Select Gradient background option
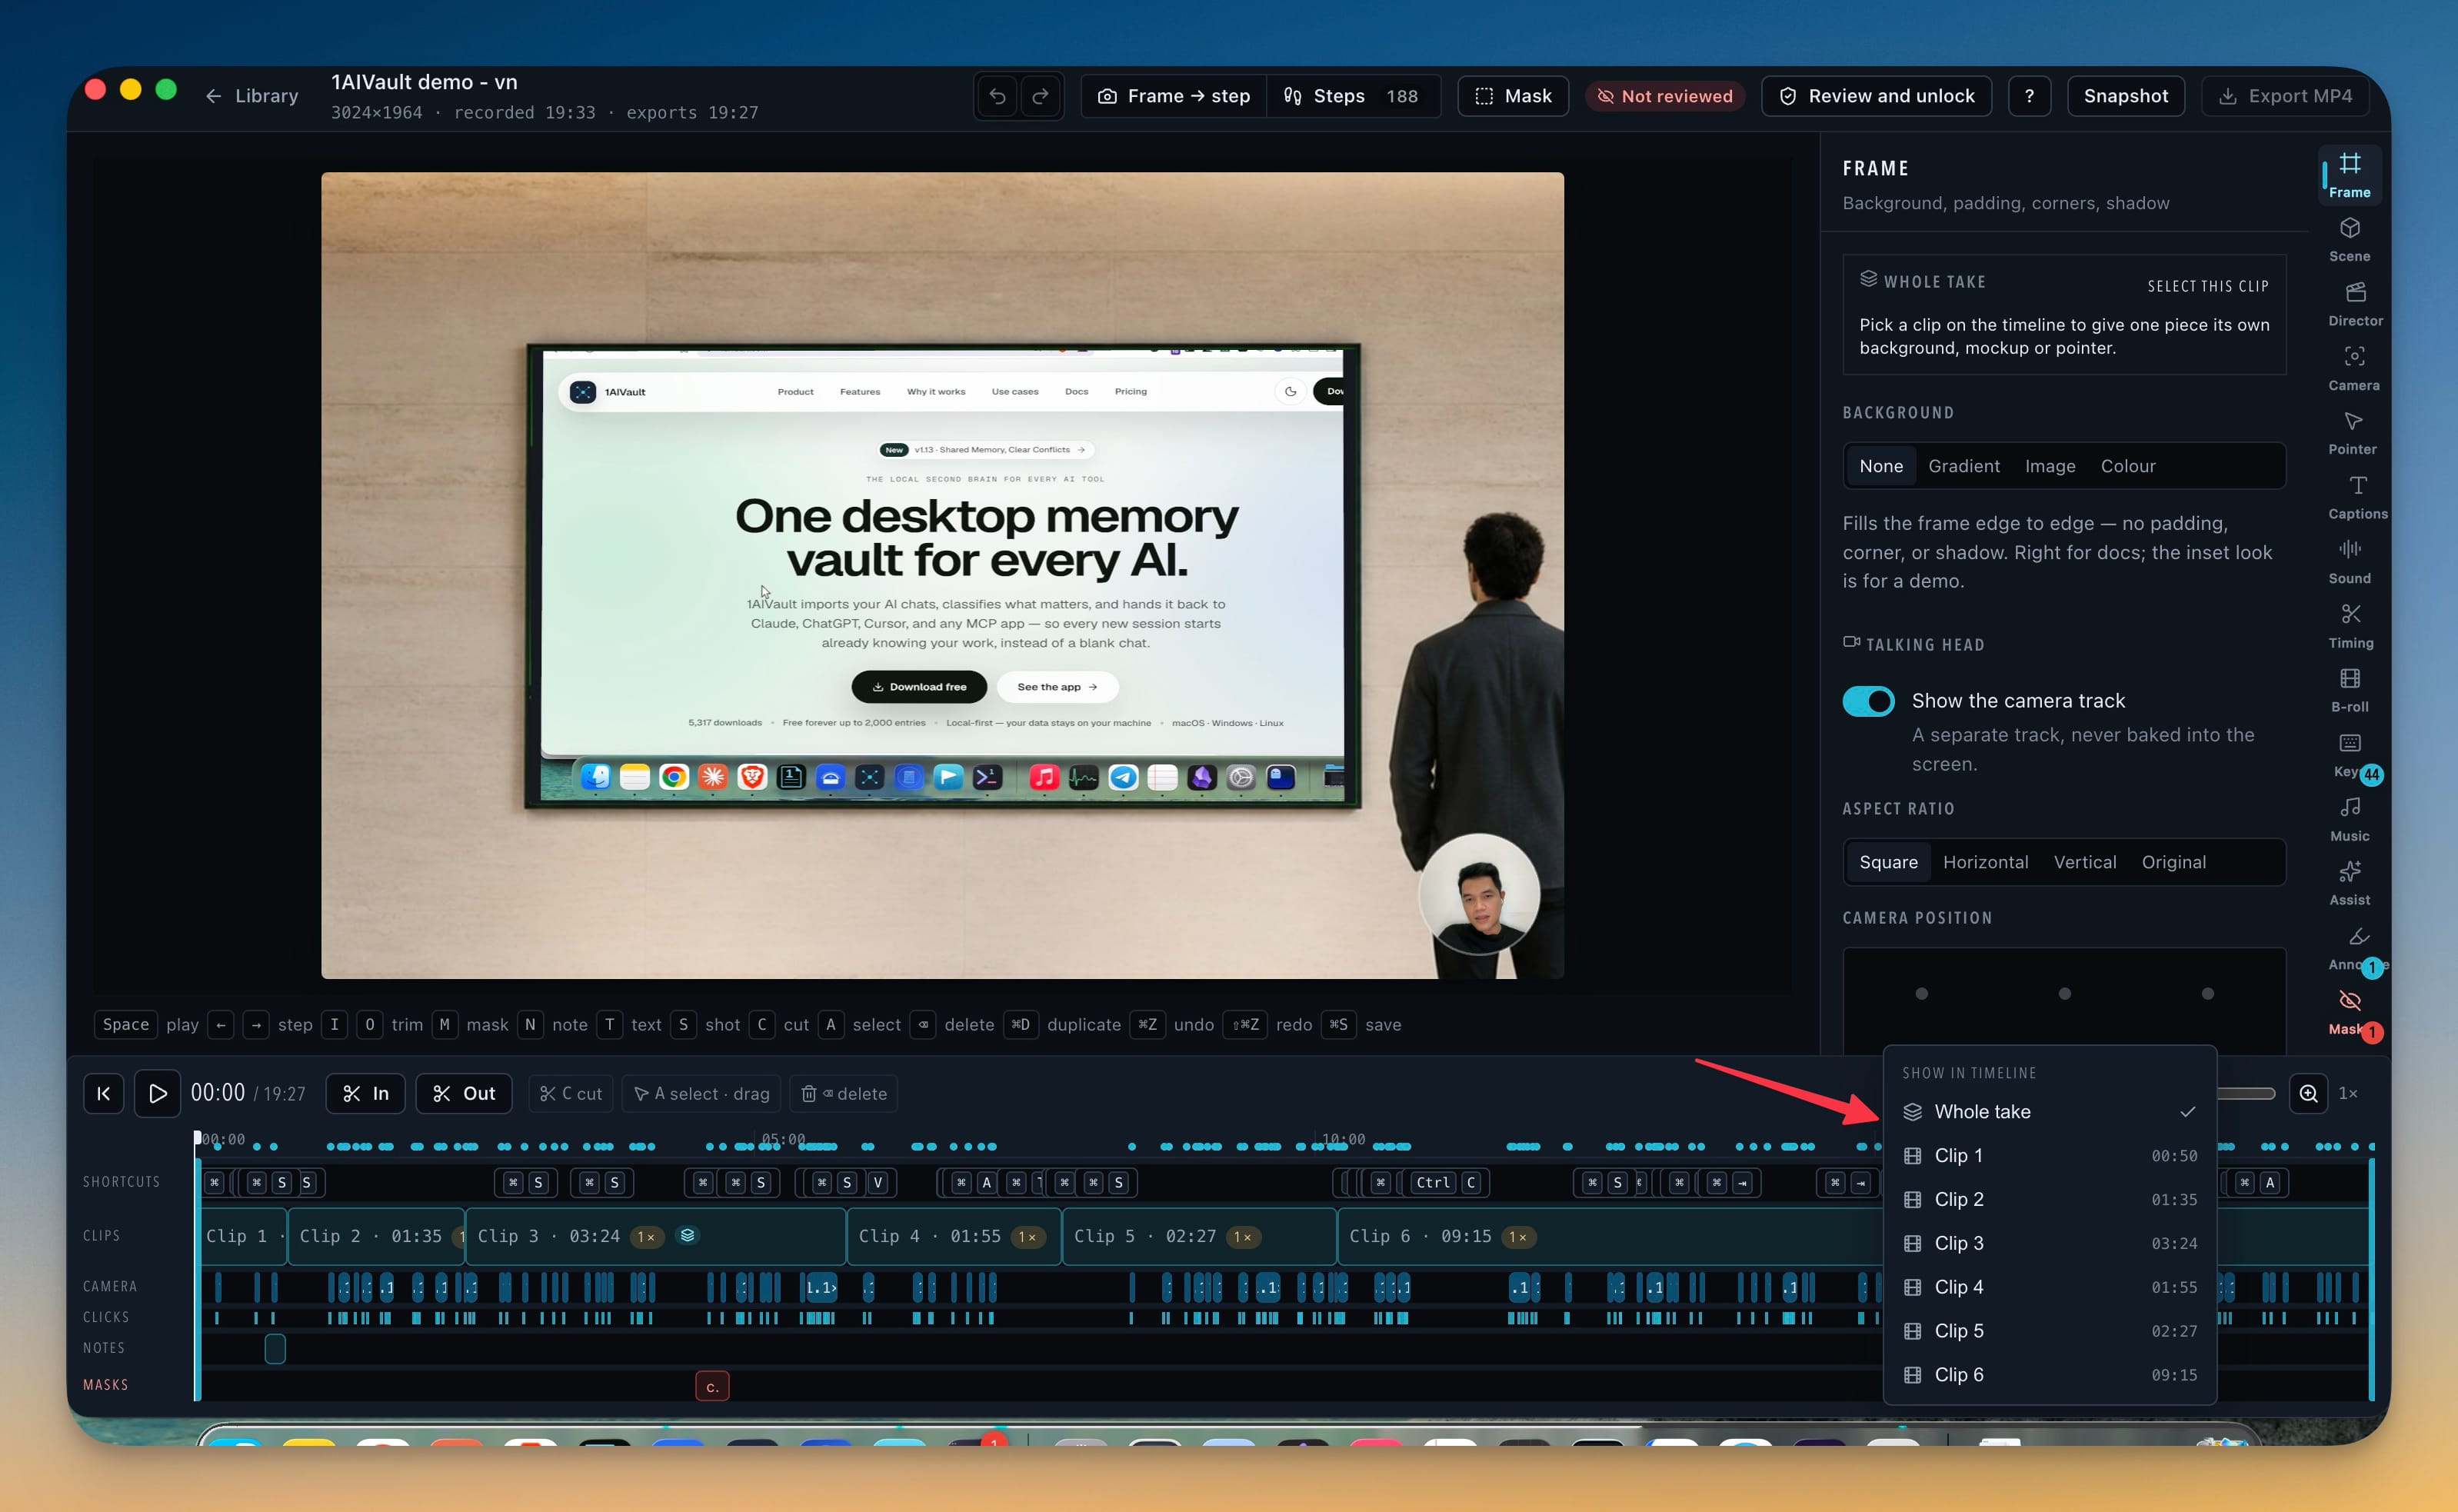This screenshot has width=2458, height=1512. 1964,466
